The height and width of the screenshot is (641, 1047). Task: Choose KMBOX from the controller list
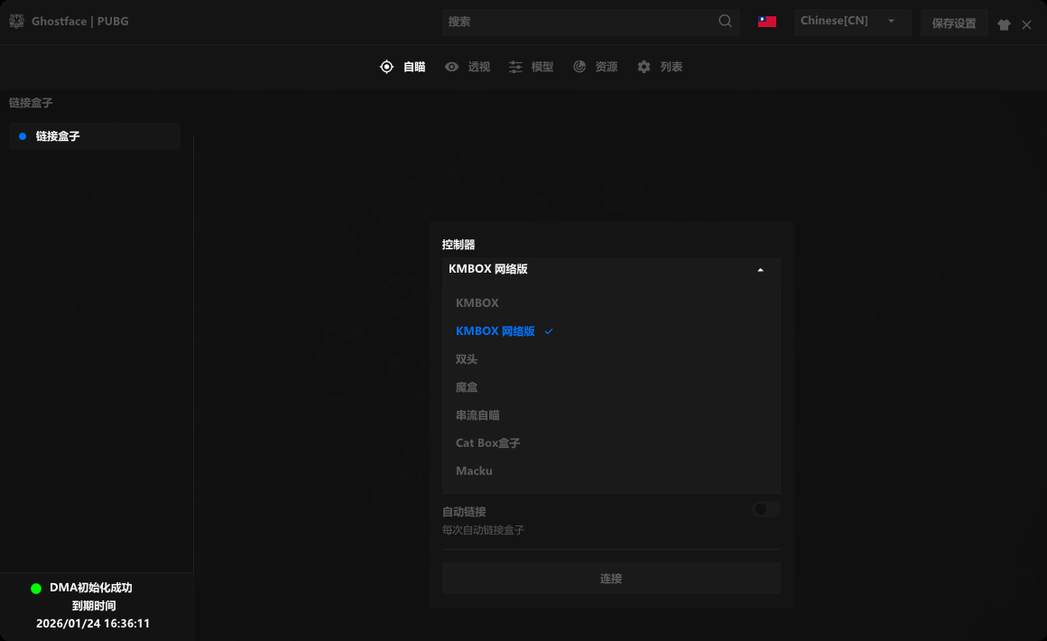[477, 303]
